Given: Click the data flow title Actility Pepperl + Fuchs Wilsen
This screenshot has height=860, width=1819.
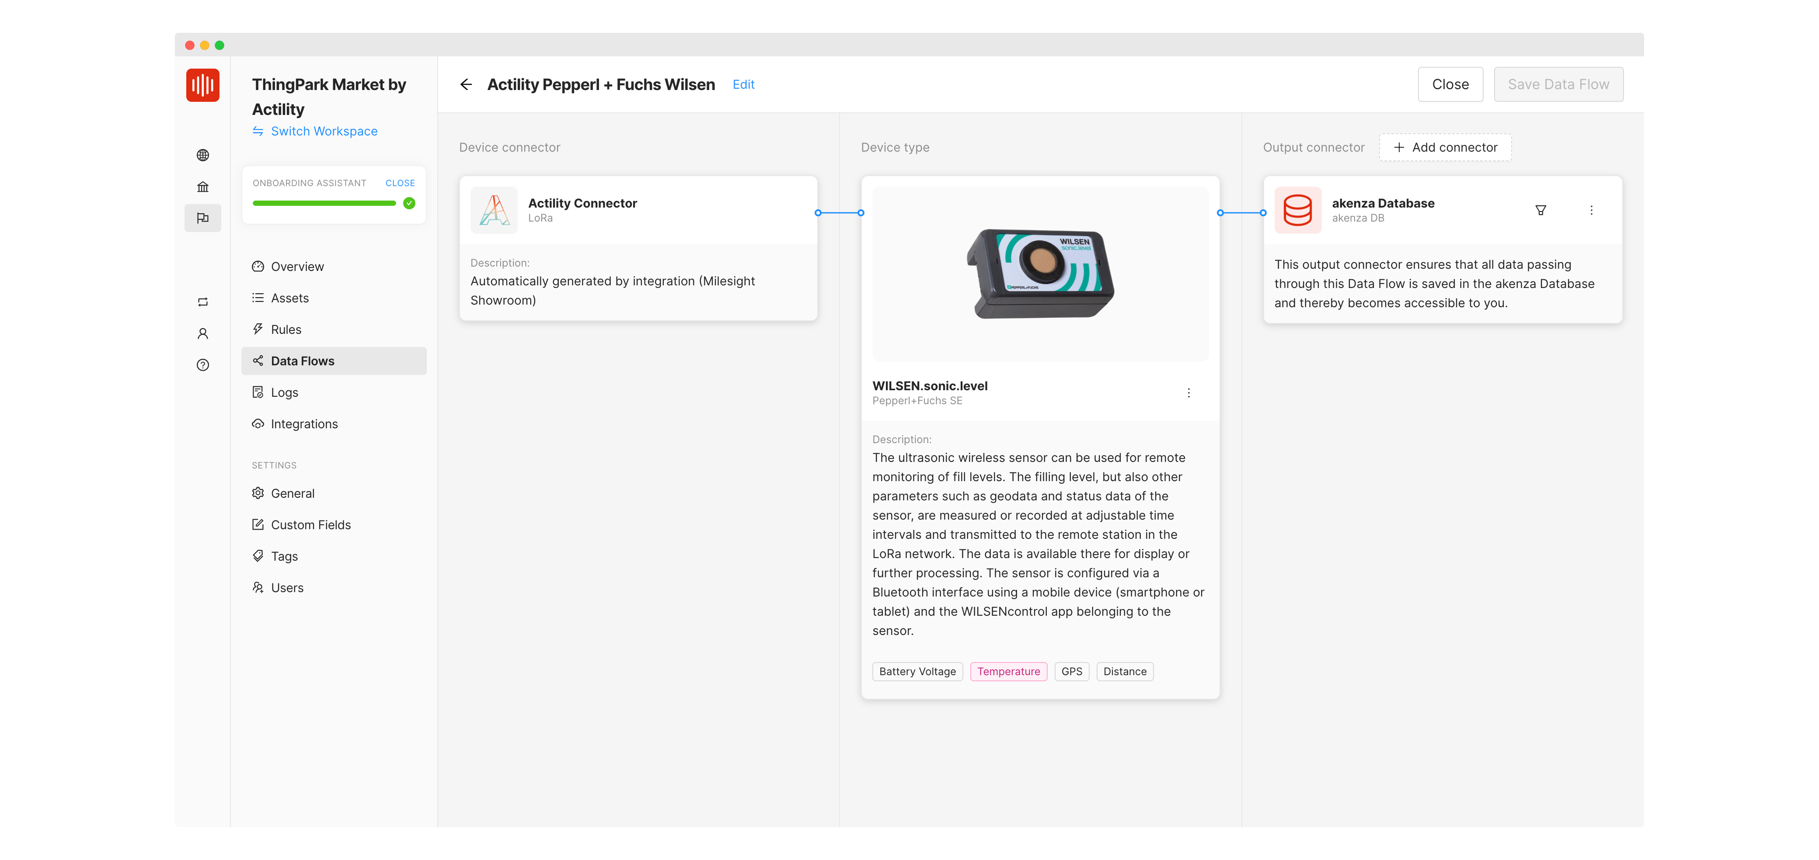Looking at the screenshot, I should tap(601, 85).
